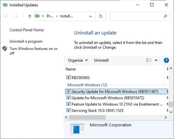Click the Microsoft Corporation details thumbnail

[77, 129]
